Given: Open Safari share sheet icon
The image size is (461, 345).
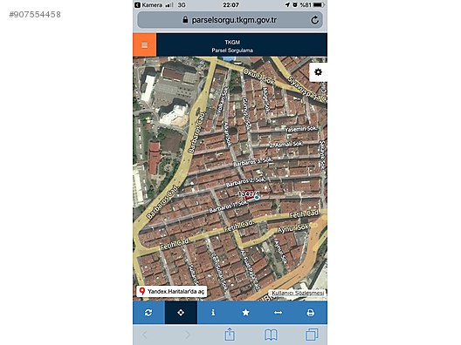Looking at the screenshot, I should tap(230, 335).
